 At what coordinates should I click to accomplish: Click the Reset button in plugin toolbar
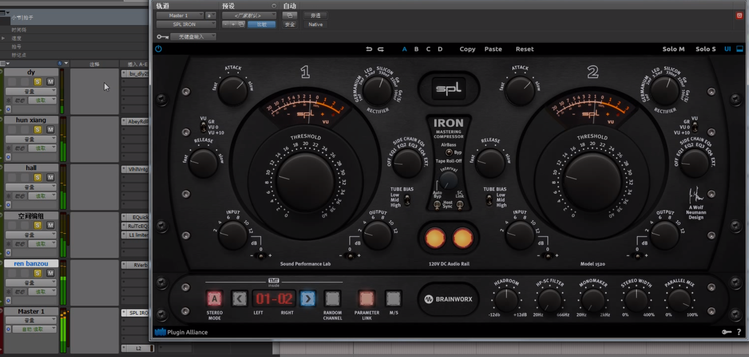click(x=524, y=49)
